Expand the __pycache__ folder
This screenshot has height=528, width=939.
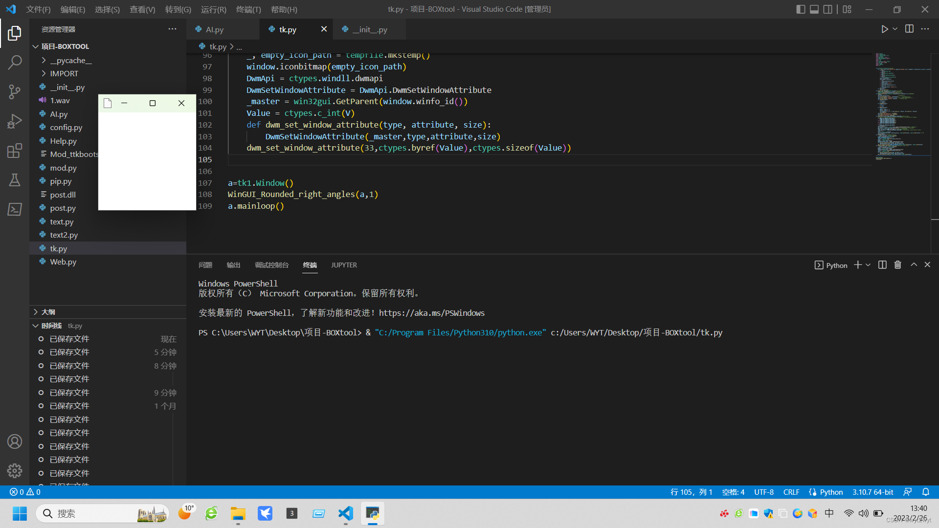tap(70, 60)
